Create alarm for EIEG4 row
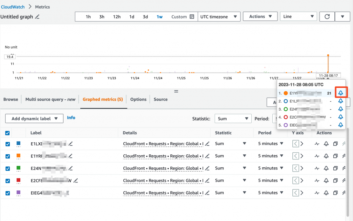Screen dimensions: 353x221 [326, 193]
